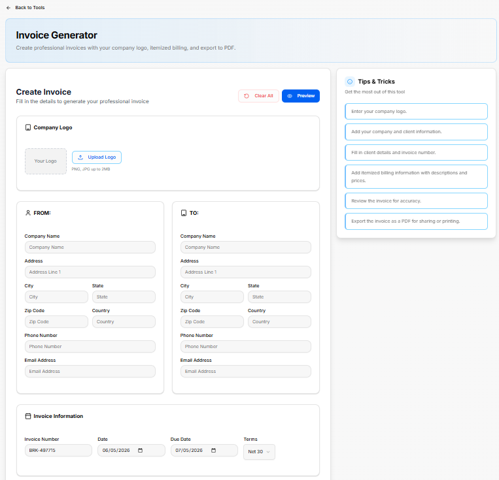Focus the FROM Company Name field
Viewport: 499px width, 480px height.
point(90,248)
